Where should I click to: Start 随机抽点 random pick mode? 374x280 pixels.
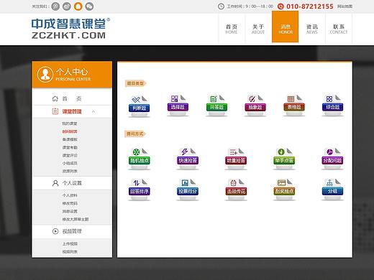click(139, 159)
